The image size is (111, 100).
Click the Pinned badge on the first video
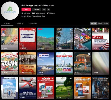click(4, 29)
